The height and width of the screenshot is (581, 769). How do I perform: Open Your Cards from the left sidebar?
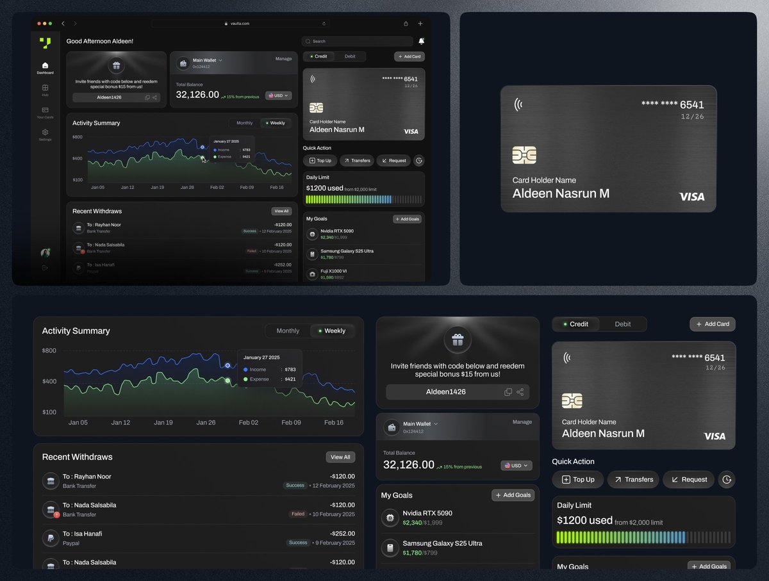pos(45,111)
